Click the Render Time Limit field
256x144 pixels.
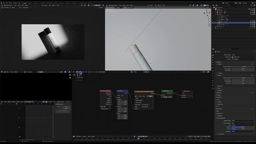243,84
